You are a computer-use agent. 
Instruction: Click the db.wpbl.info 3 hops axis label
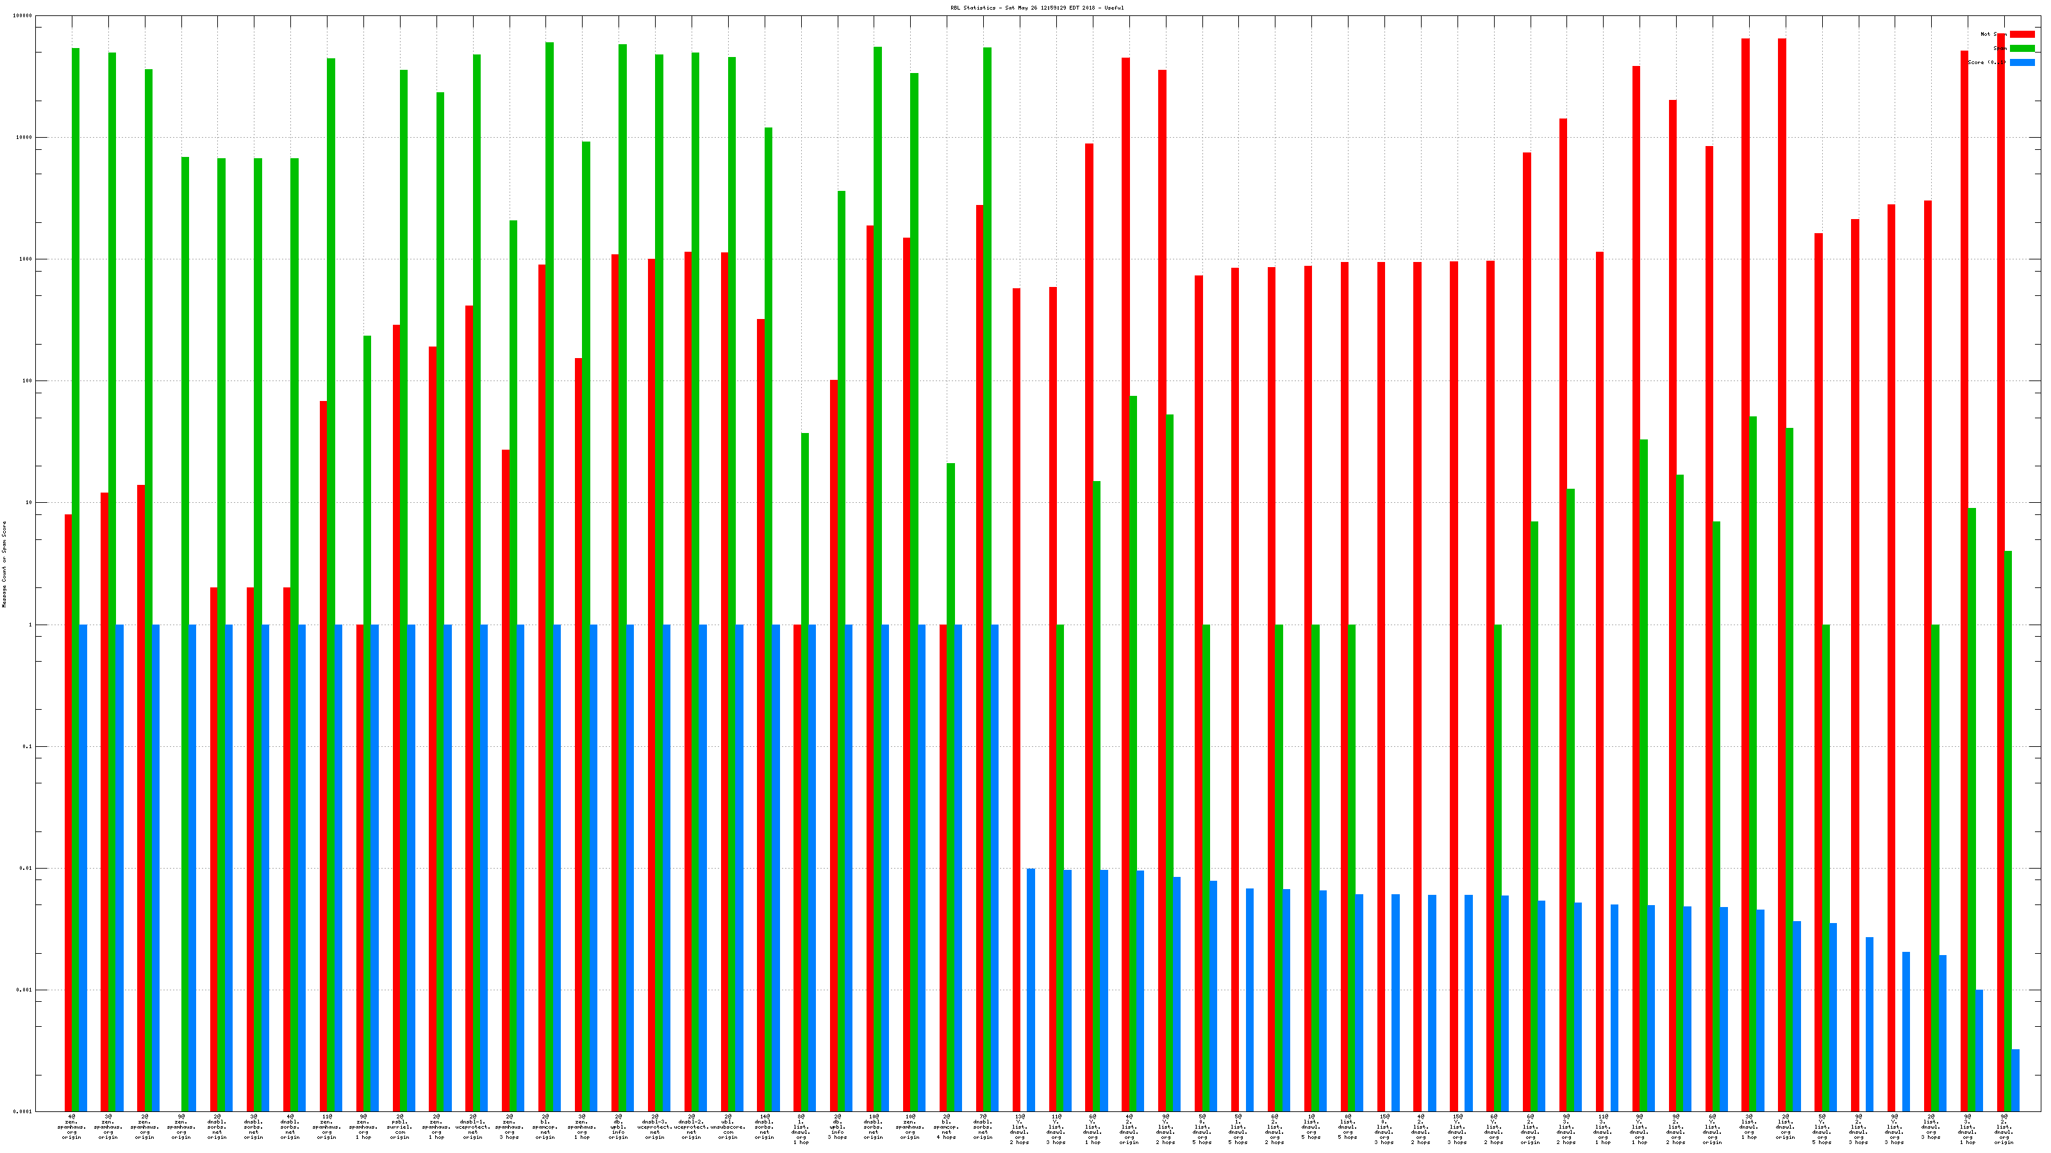[837, 1127]
